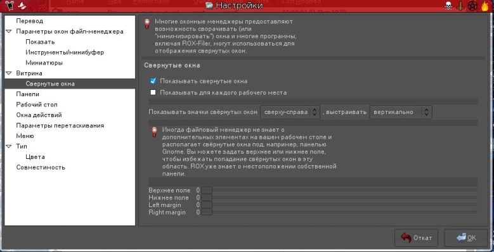Click the ghost icon in the title bar
Viewport: 494px width, 252px height.
(22, 6)
